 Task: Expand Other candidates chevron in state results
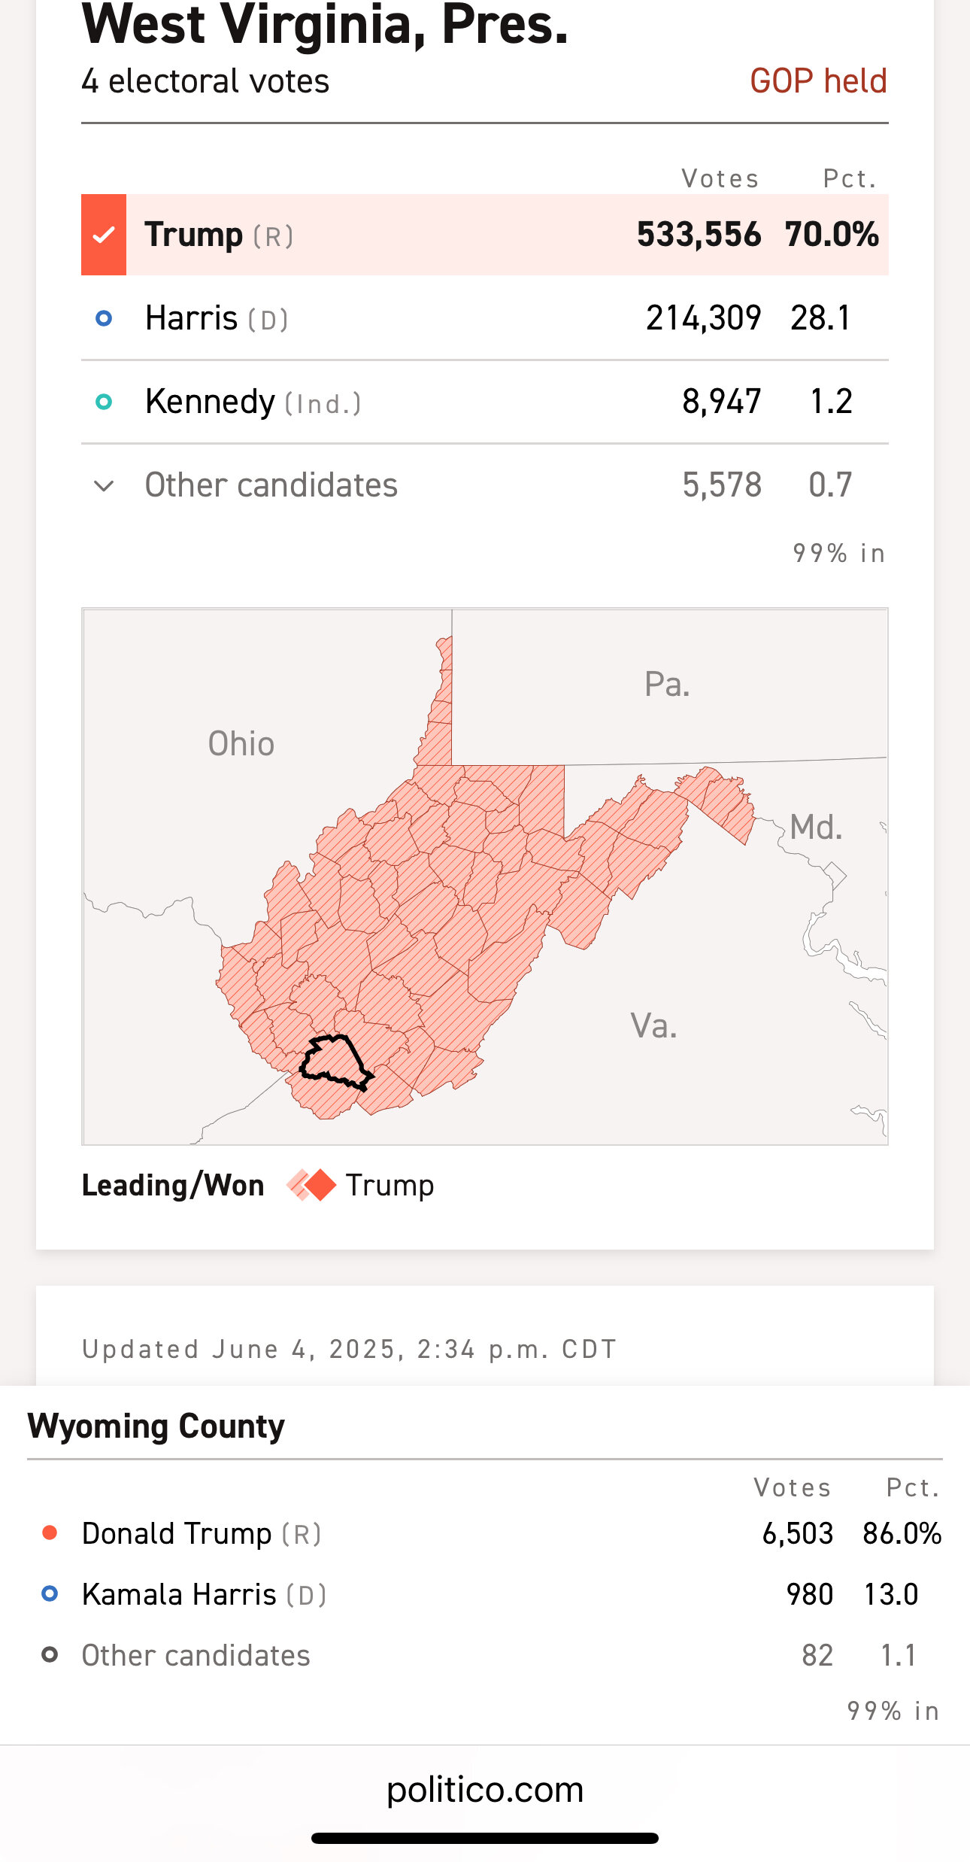(104, 485)
